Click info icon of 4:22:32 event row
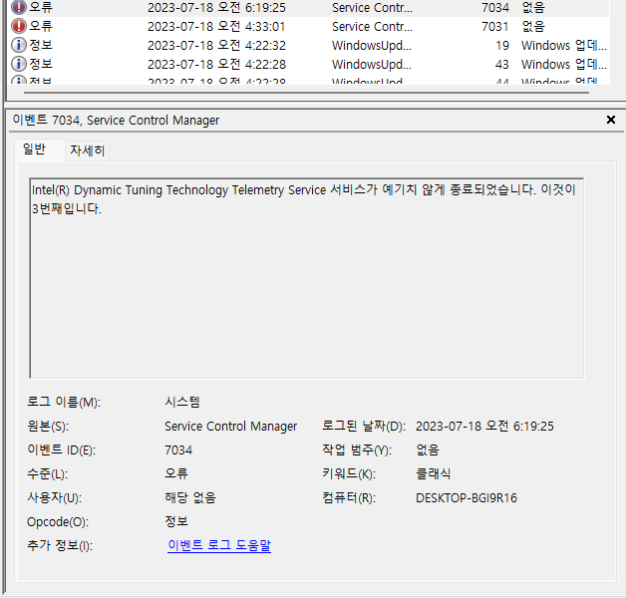Screen dimensions: 626x598 click(18, 45)
